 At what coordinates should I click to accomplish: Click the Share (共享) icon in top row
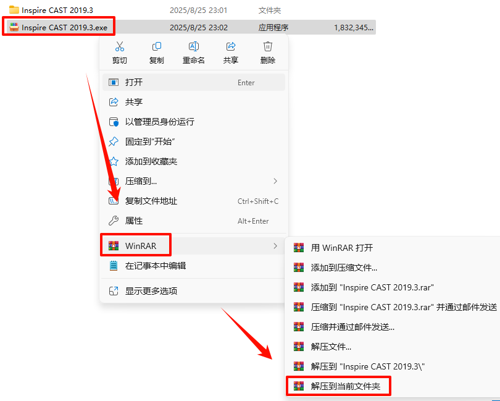[x=230, y=46]
